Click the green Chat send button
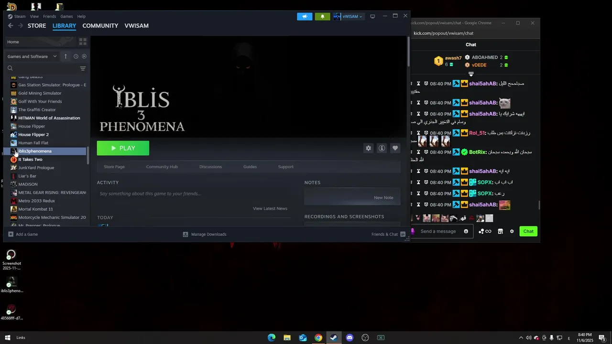Viewport: 612px width, 344px height. 528,231
